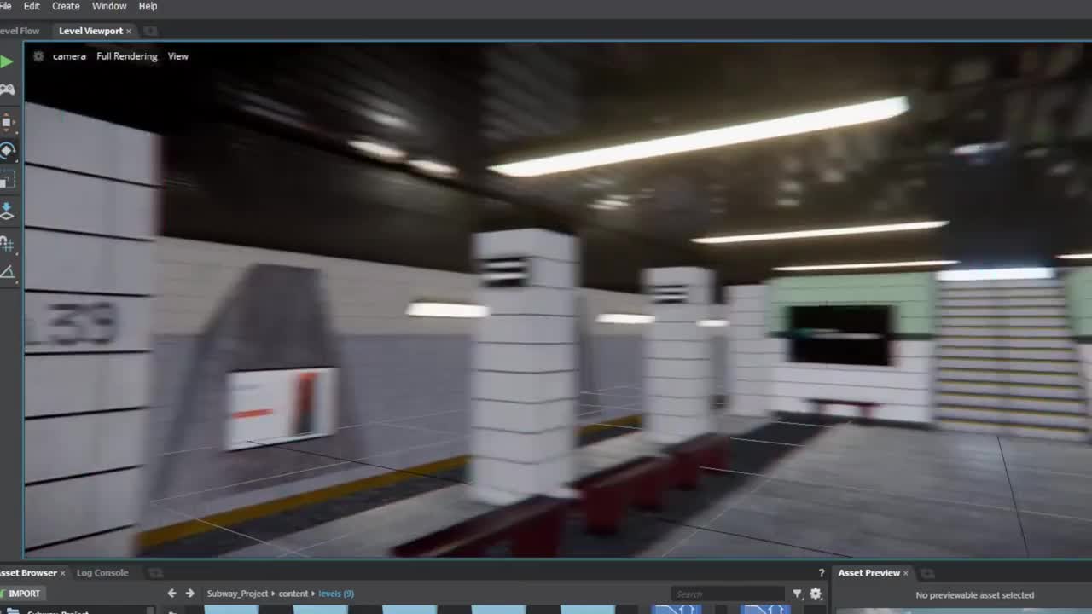Screen dimensions: 1092x614
Task: Close the Asset Preview tab
Action: tap(906, 573)
